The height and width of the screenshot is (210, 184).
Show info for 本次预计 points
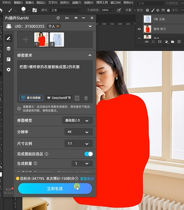tap(77, 179)
